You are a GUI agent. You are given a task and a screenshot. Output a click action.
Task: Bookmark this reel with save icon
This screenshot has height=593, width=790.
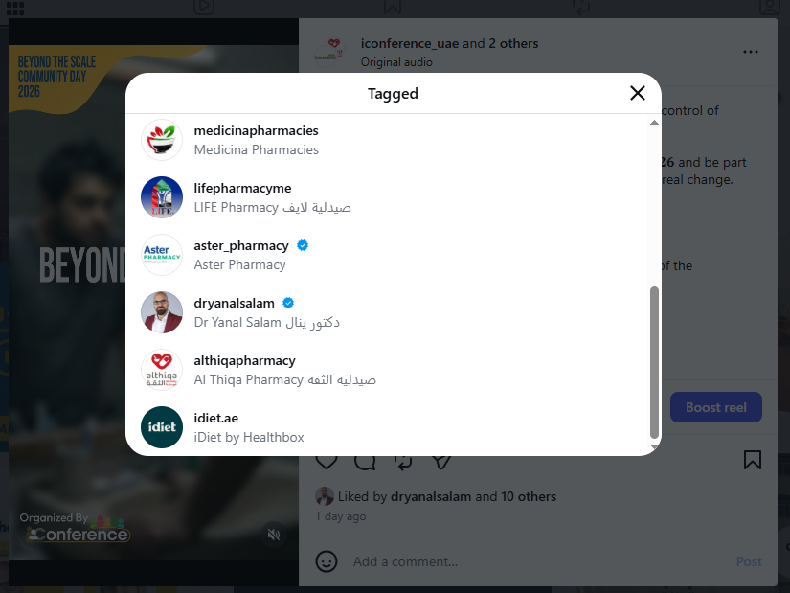pyautogui.click(x=753, y=460)
